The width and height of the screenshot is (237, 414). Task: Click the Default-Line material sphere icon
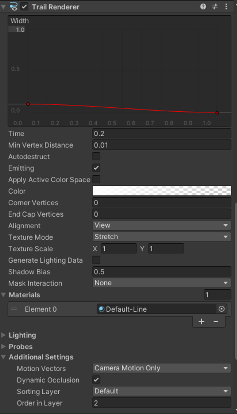101,309
